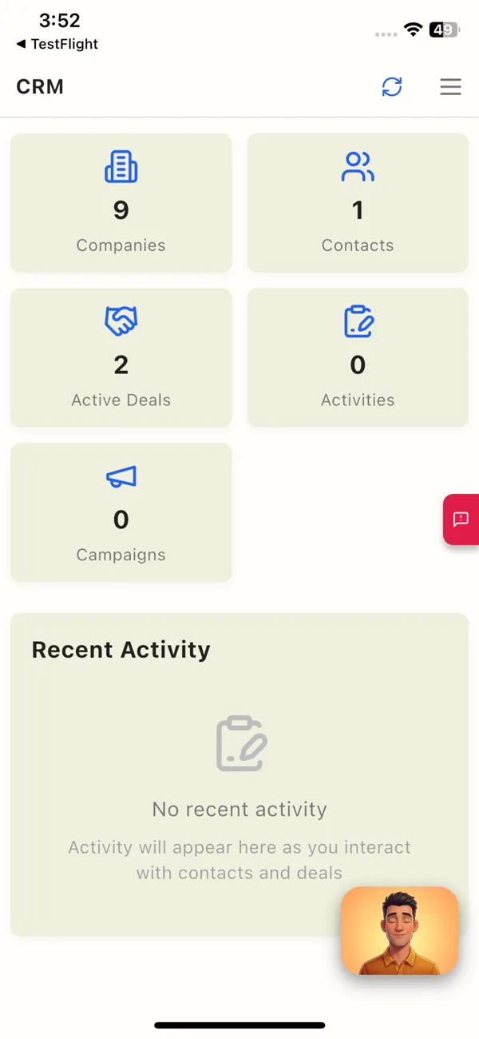Screen dimensions: 479x1039
Task: Tap the Recent Activity heading
Action: 121,650
